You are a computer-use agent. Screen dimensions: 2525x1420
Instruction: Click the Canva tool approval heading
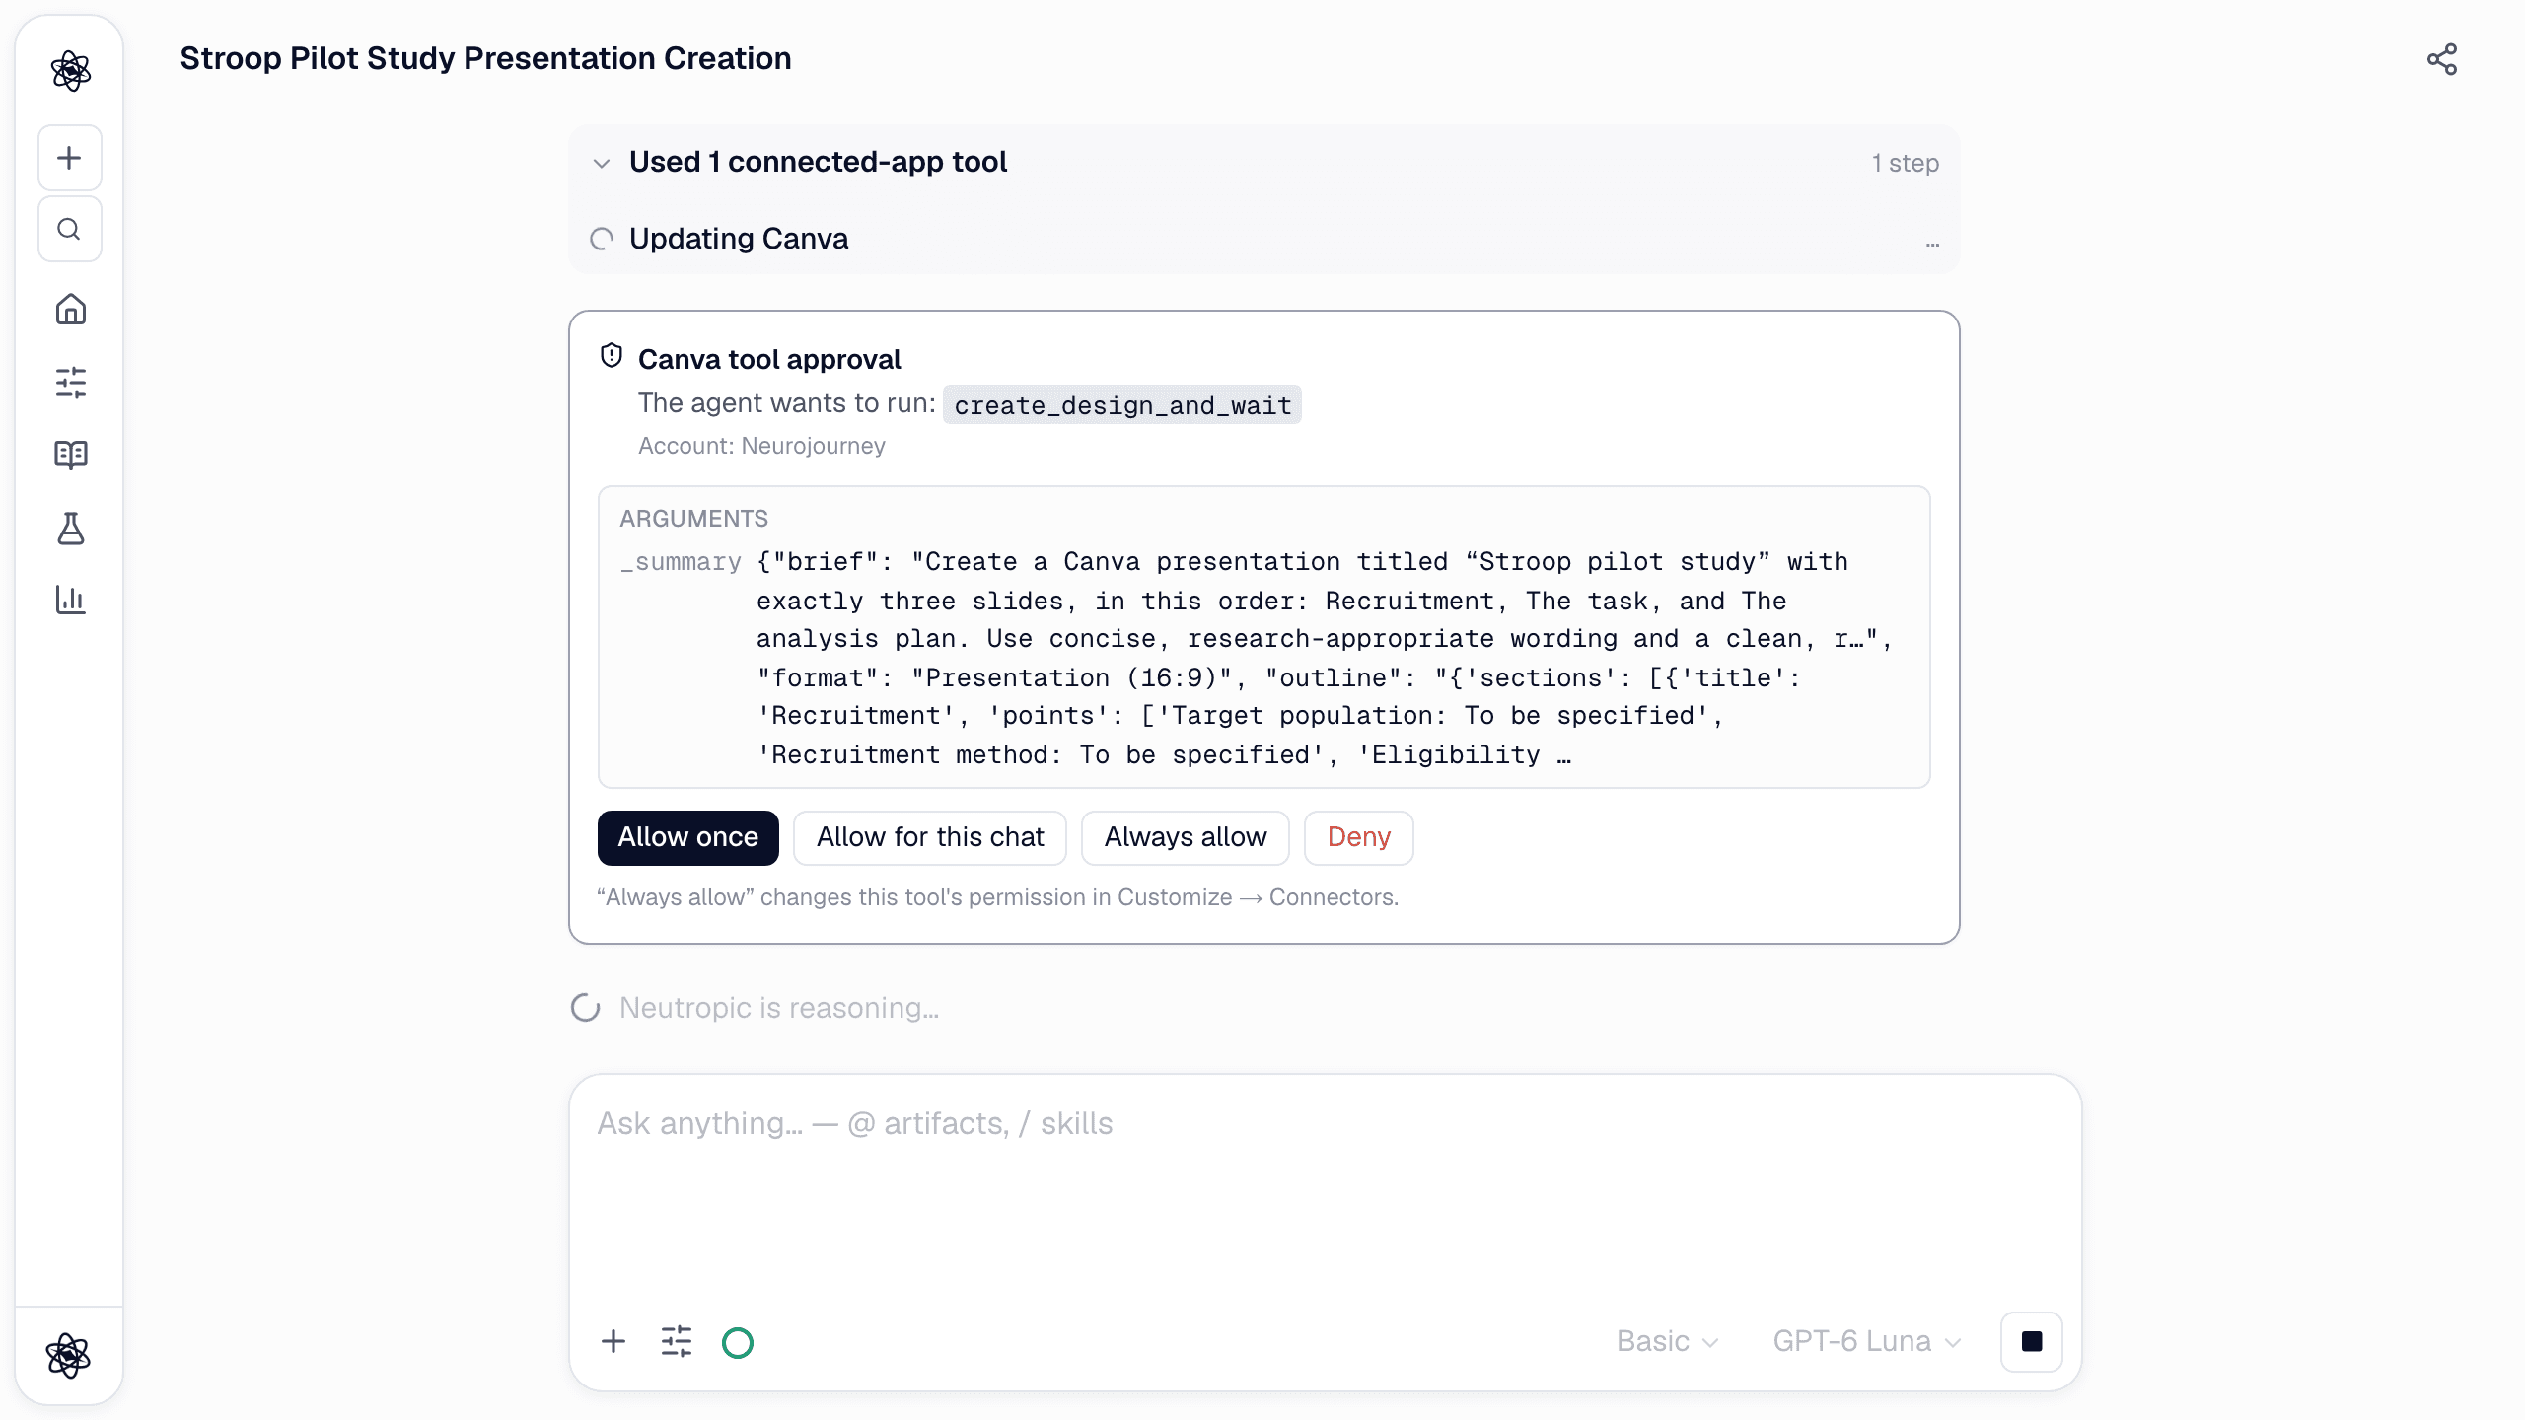click(769, 359)
